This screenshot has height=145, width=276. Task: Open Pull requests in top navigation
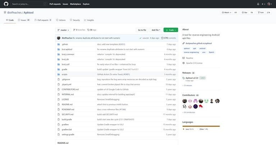(55, 4)
